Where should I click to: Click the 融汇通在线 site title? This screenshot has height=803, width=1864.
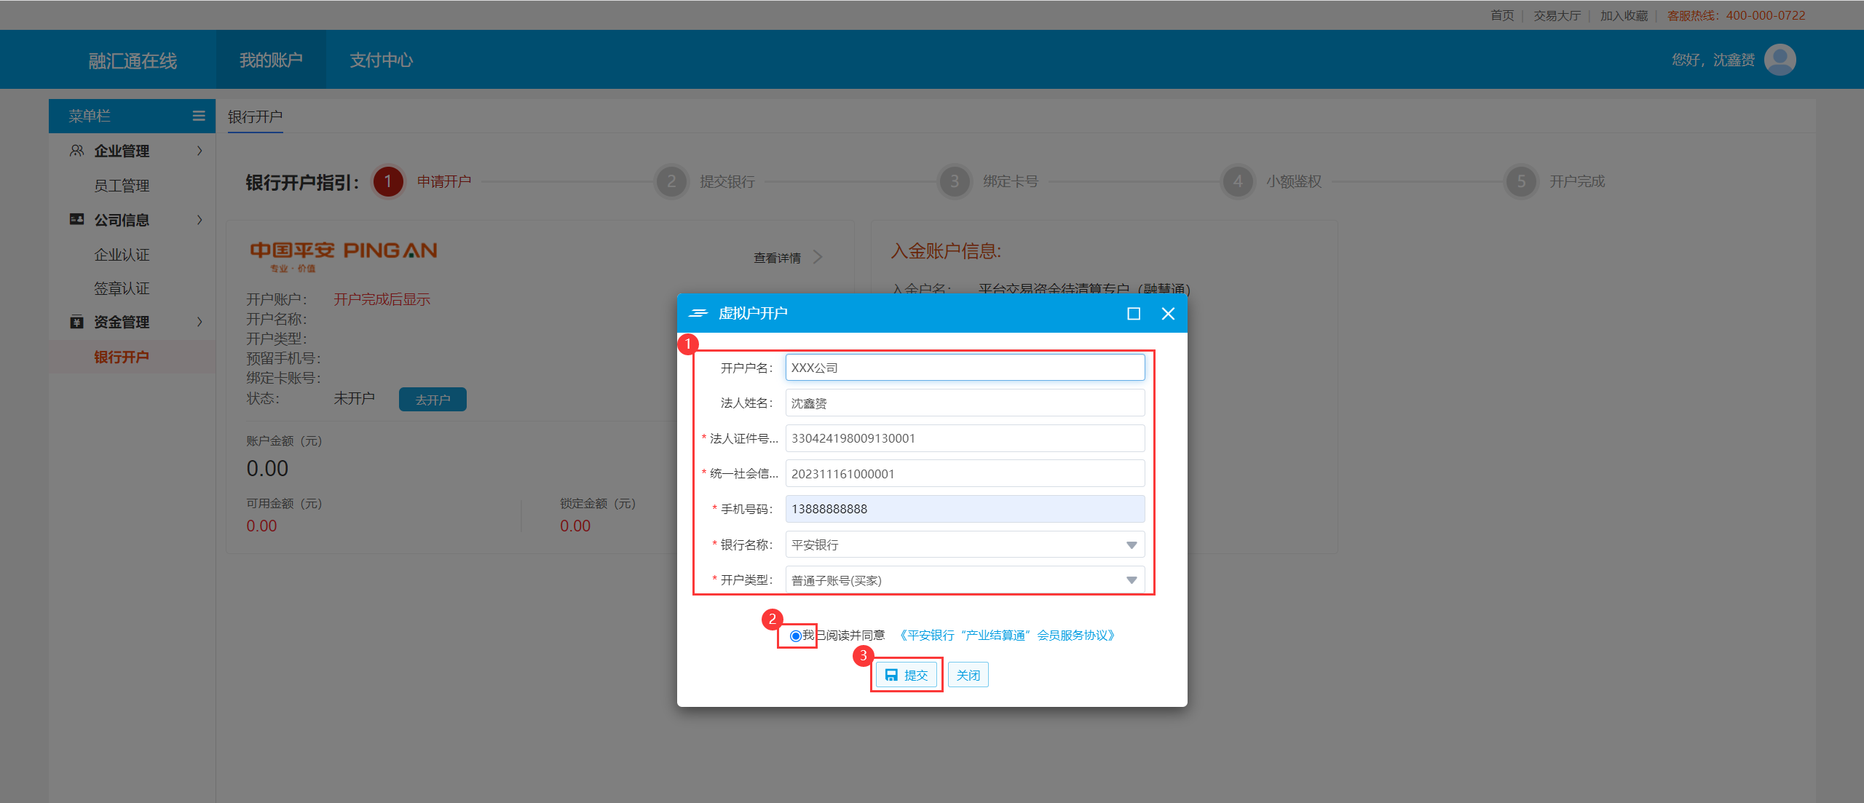133,61
